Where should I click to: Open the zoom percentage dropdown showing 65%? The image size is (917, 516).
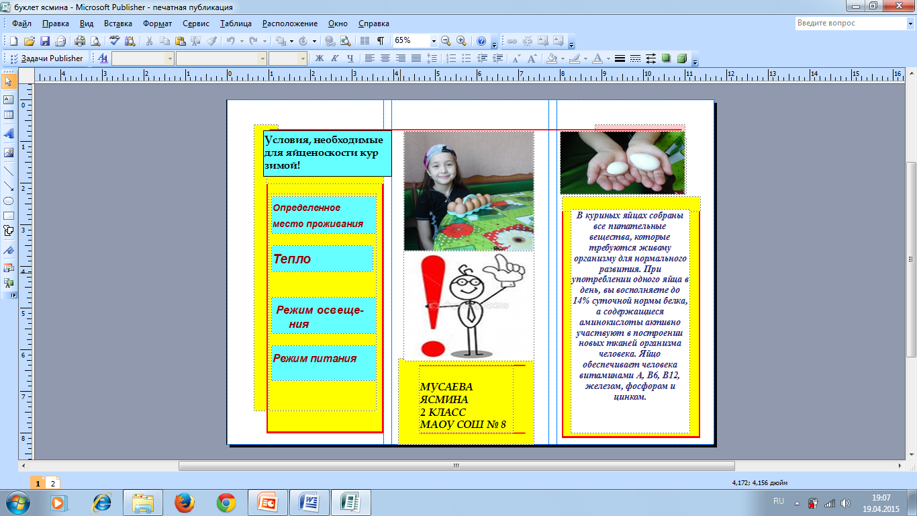434,41
